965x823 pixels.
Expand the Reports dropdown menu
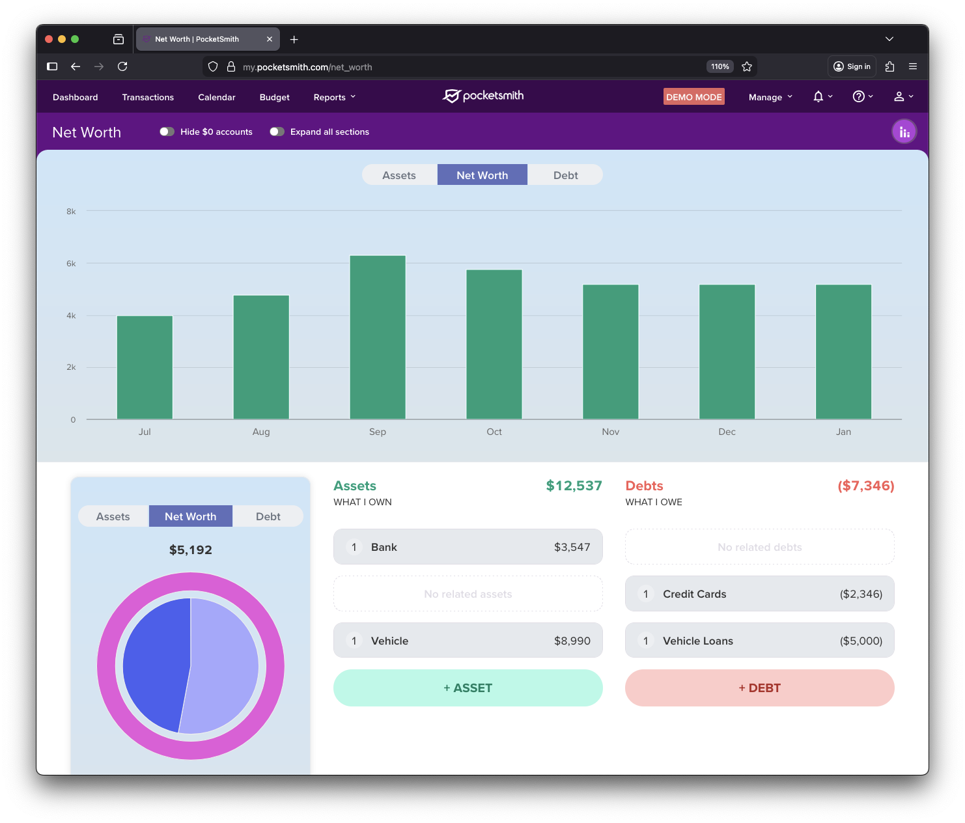335,98
